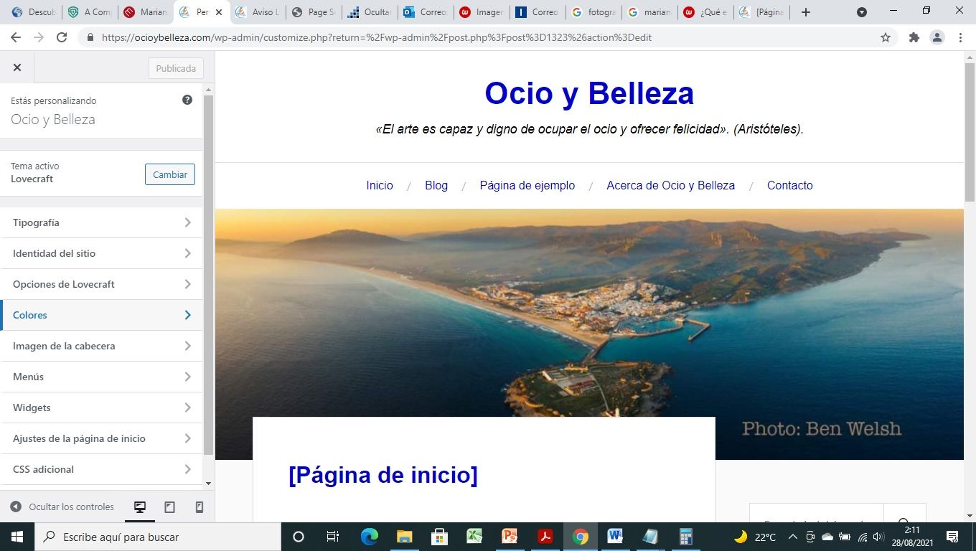Open Microsoft Store from taskbar
The height and width of the screenshot is (551, 976).
point(439,537)
